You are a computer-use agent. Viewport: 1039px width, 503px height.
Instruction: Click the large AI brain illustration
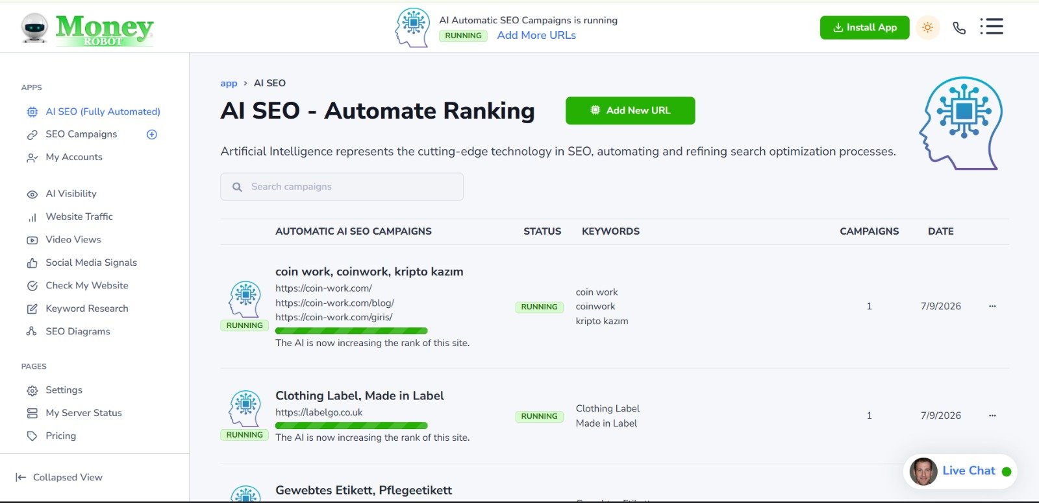click(960, 123)
